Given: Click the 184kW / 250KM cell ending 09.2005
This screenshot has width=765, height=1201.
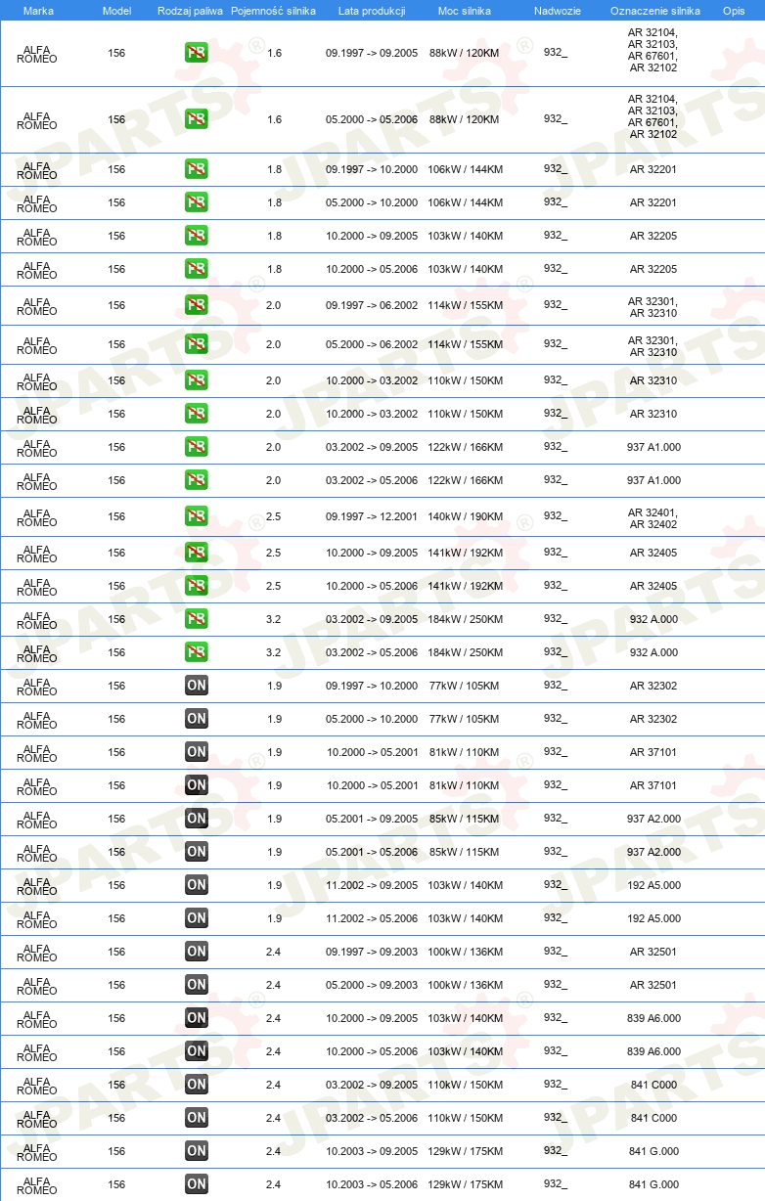Looking at the screenshot, I should pyautogui.click(x=466, y=619).
